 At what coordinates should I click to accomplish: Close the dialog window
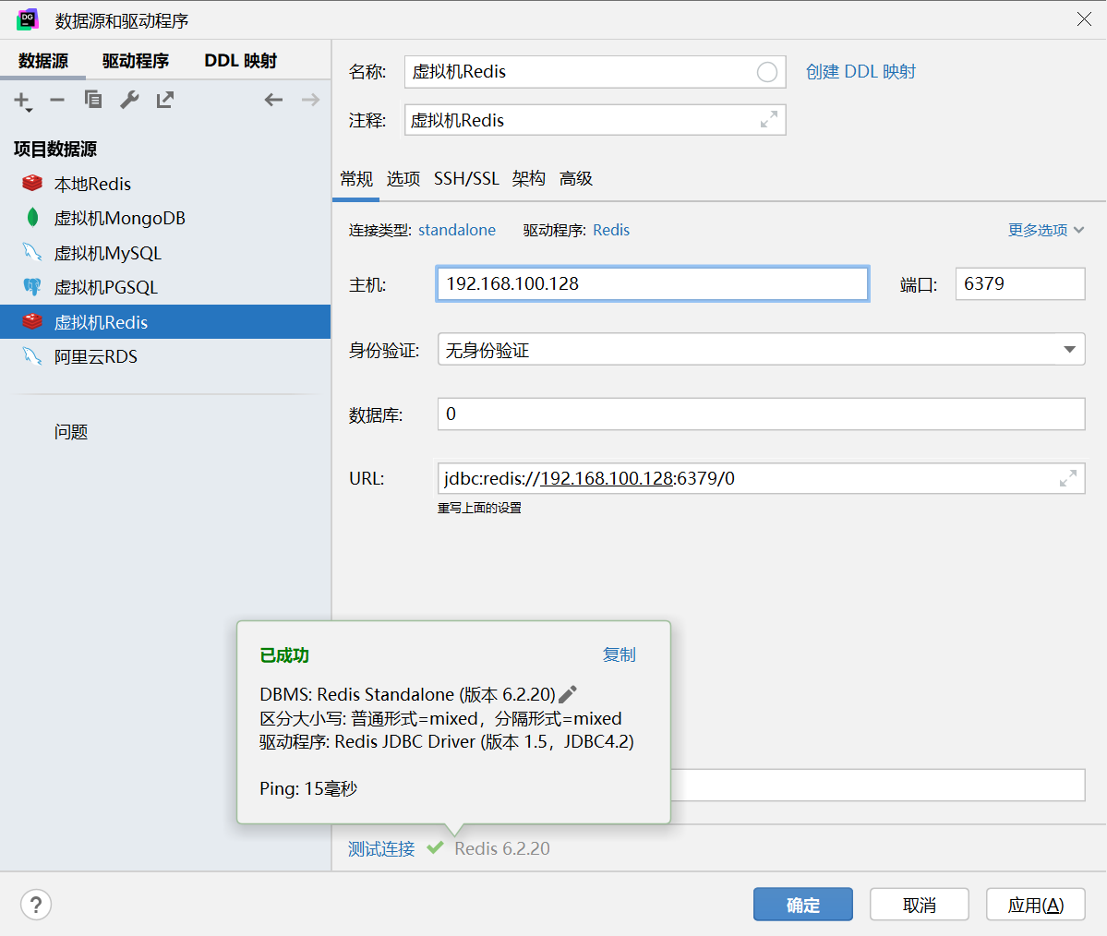[1085, 19]
